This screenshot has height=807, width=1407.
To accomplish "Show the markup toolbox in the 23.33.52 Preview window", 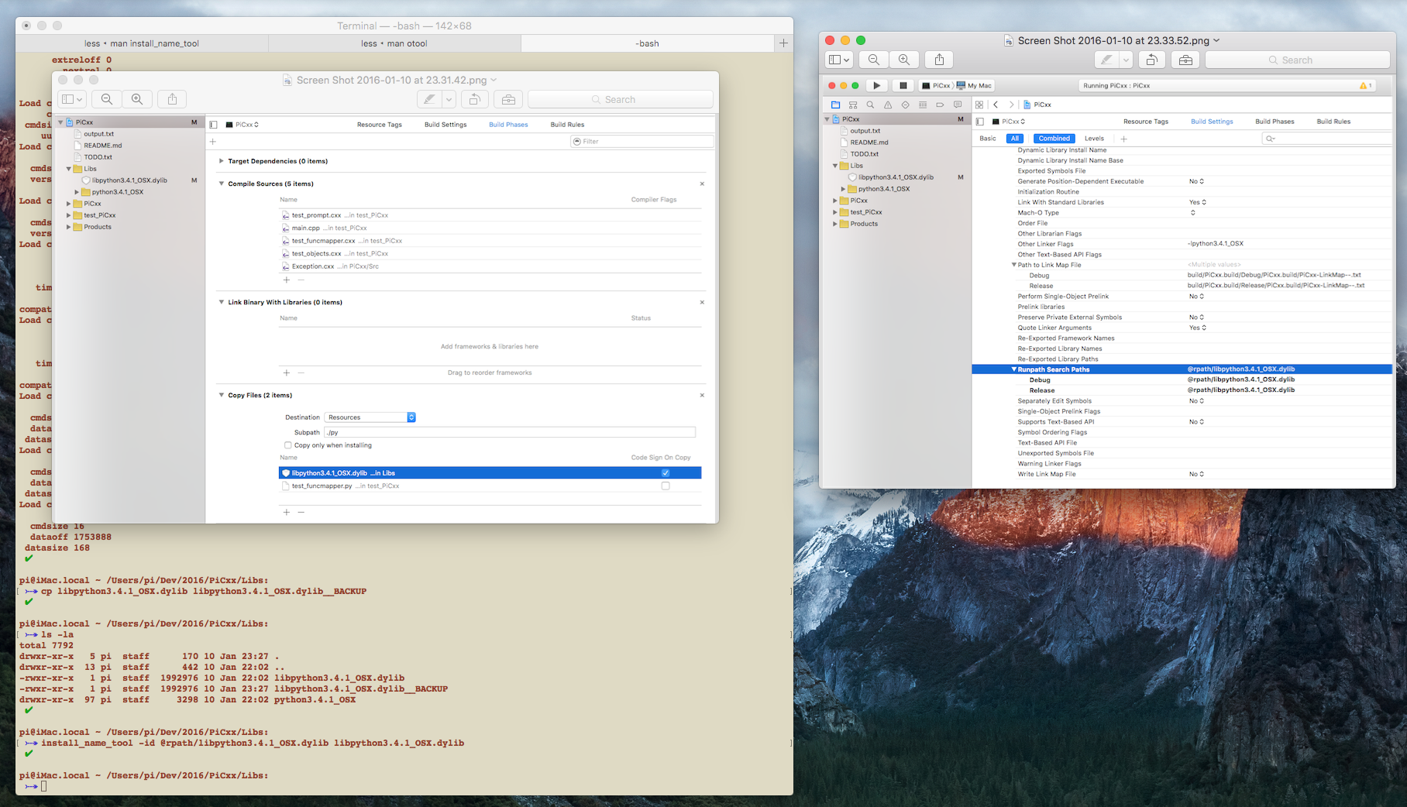I will coord(1185,60).
